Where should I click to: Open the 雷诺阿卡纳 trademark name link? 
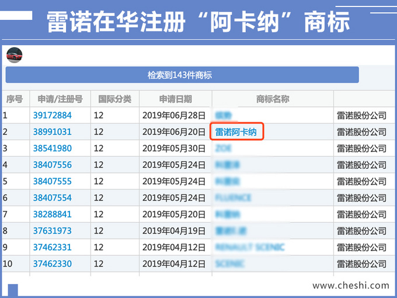236,132
